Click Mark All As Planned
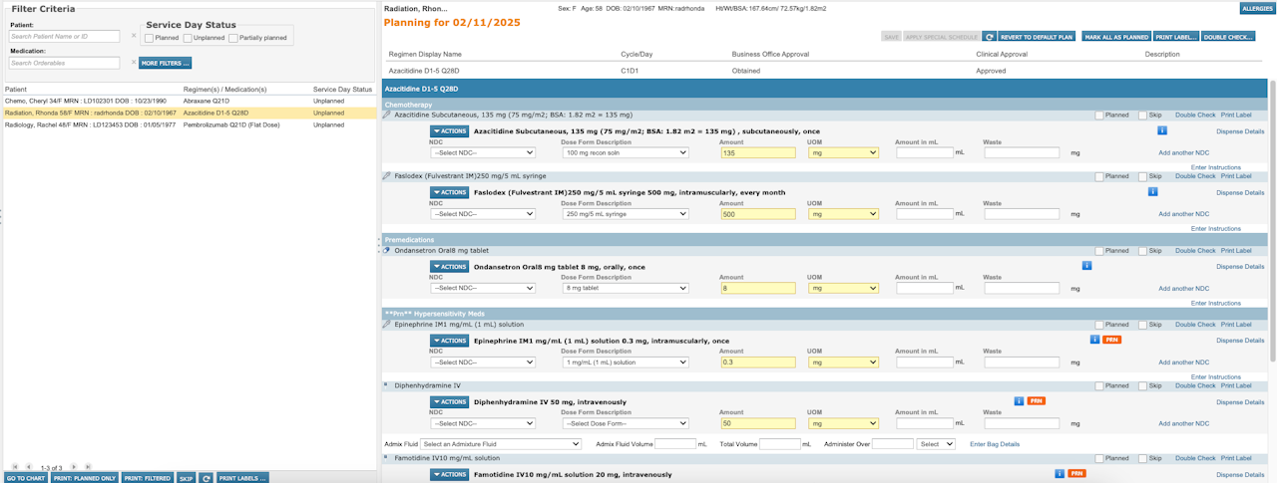1277x483 pixels. click(1116, 37)
